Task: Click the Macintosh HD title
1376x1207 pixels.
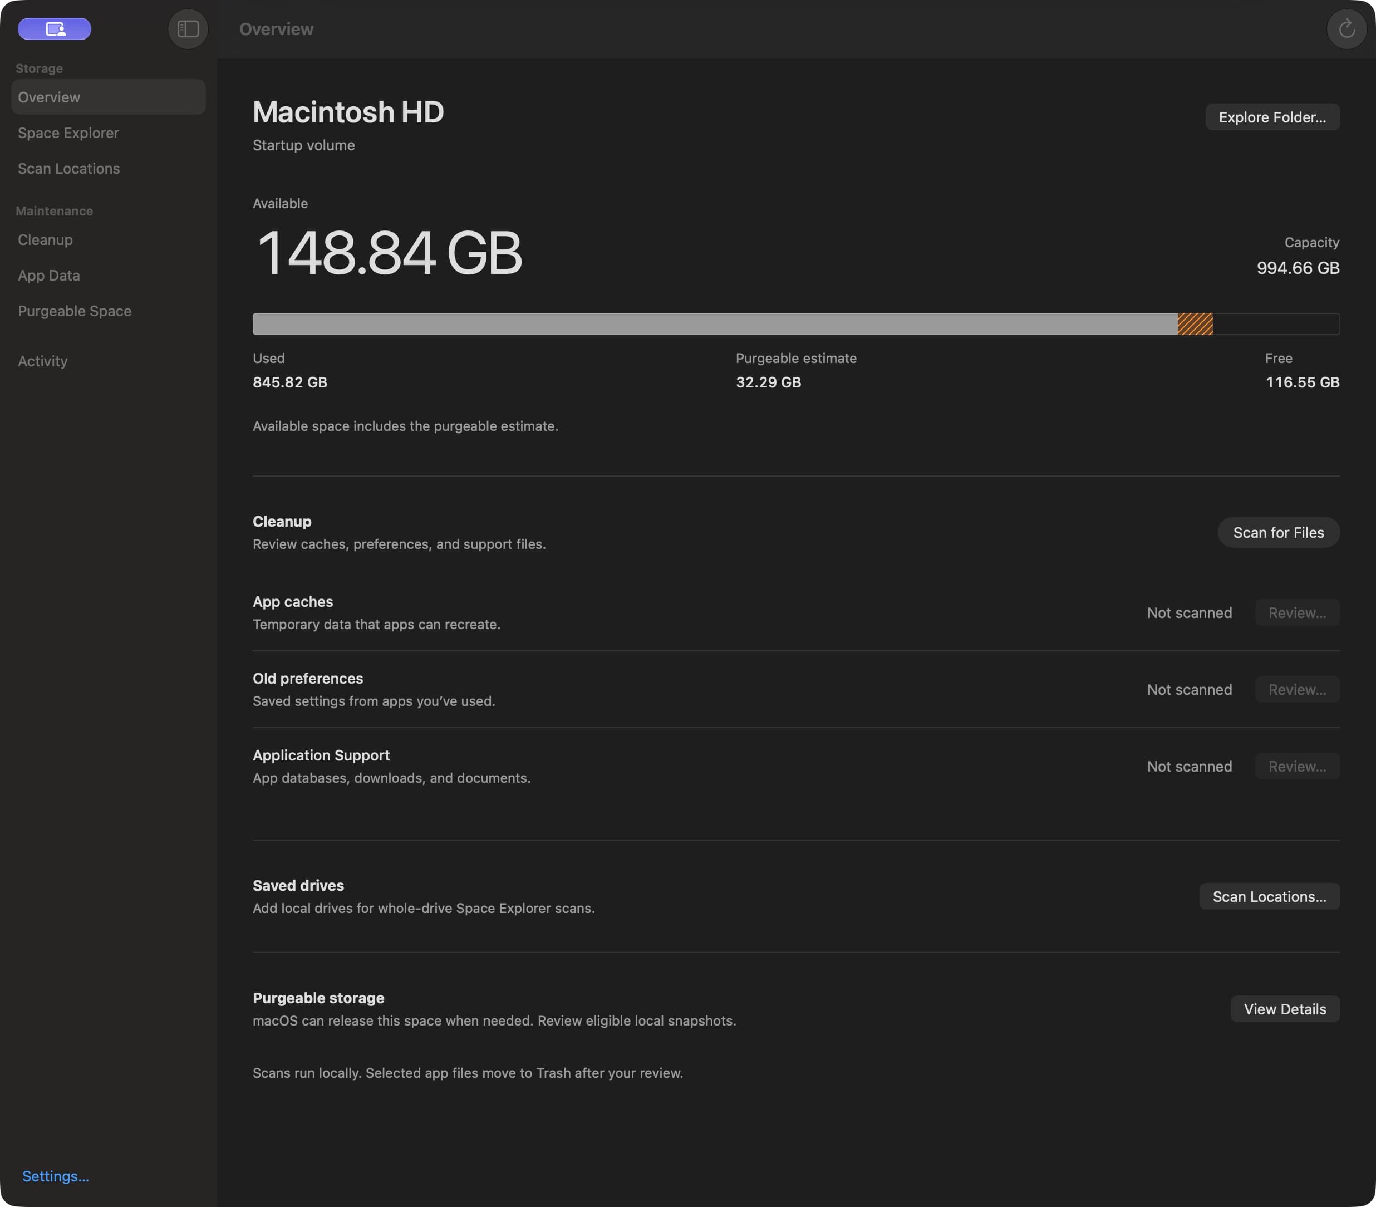Action: 348,112
